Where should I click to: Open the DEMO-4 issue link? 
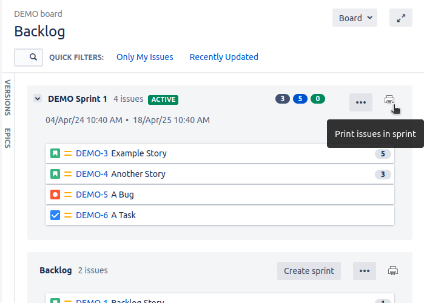[92, 174]
